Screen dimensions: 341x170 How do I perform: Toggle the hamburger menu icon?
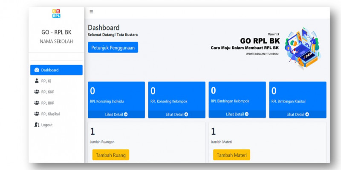pyautogui.click(x=91, y=12)
